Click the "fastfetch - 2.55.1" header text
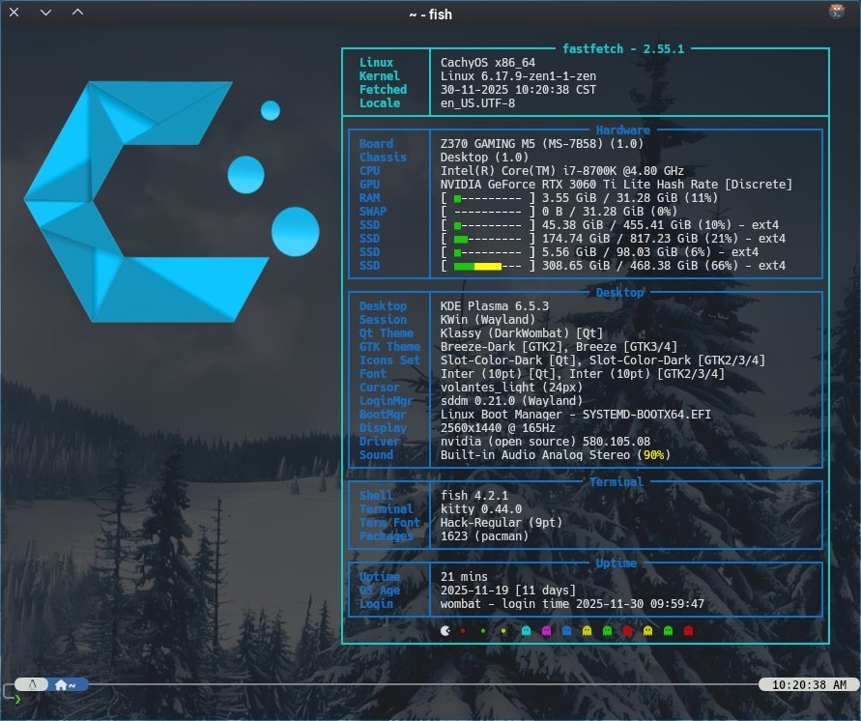Screen dimensions: 861x721 (622, 48)
